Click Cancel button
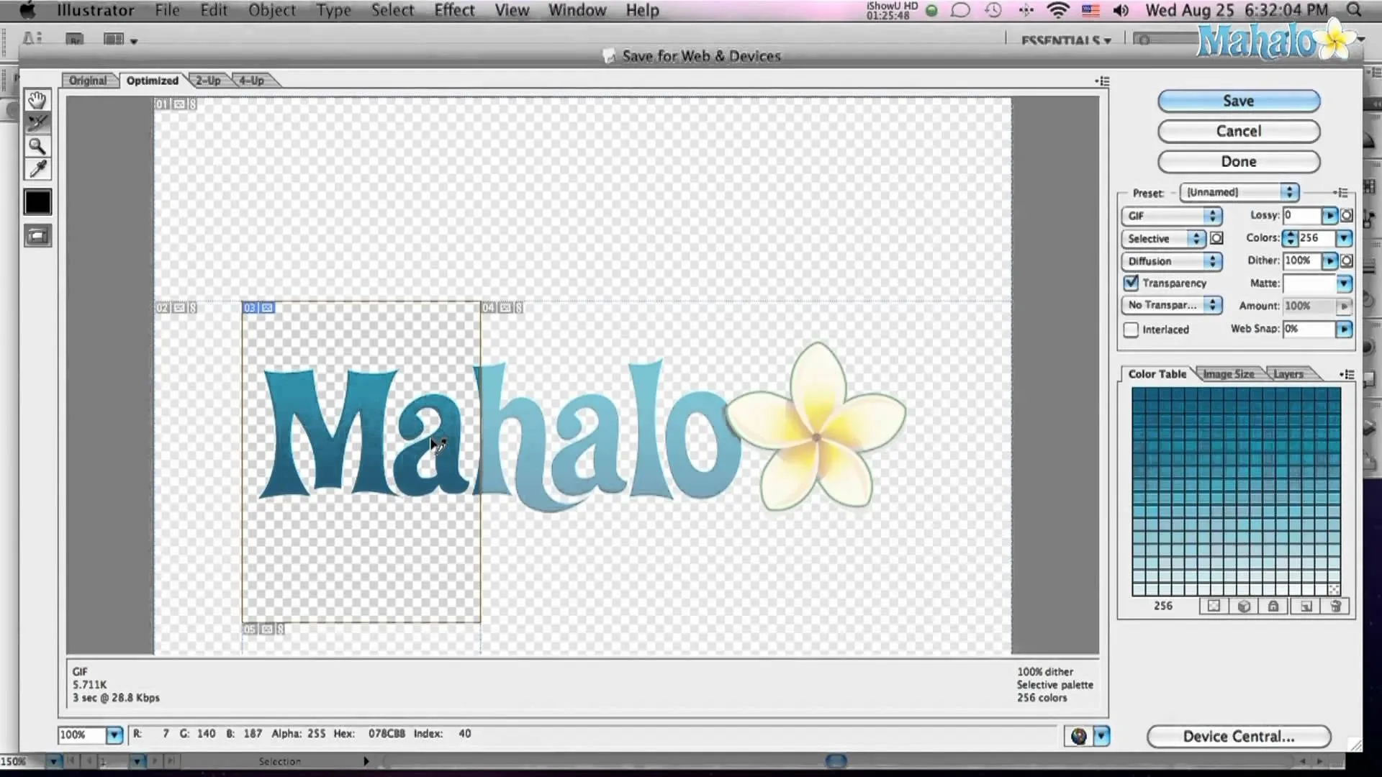 coord(1239,132)
